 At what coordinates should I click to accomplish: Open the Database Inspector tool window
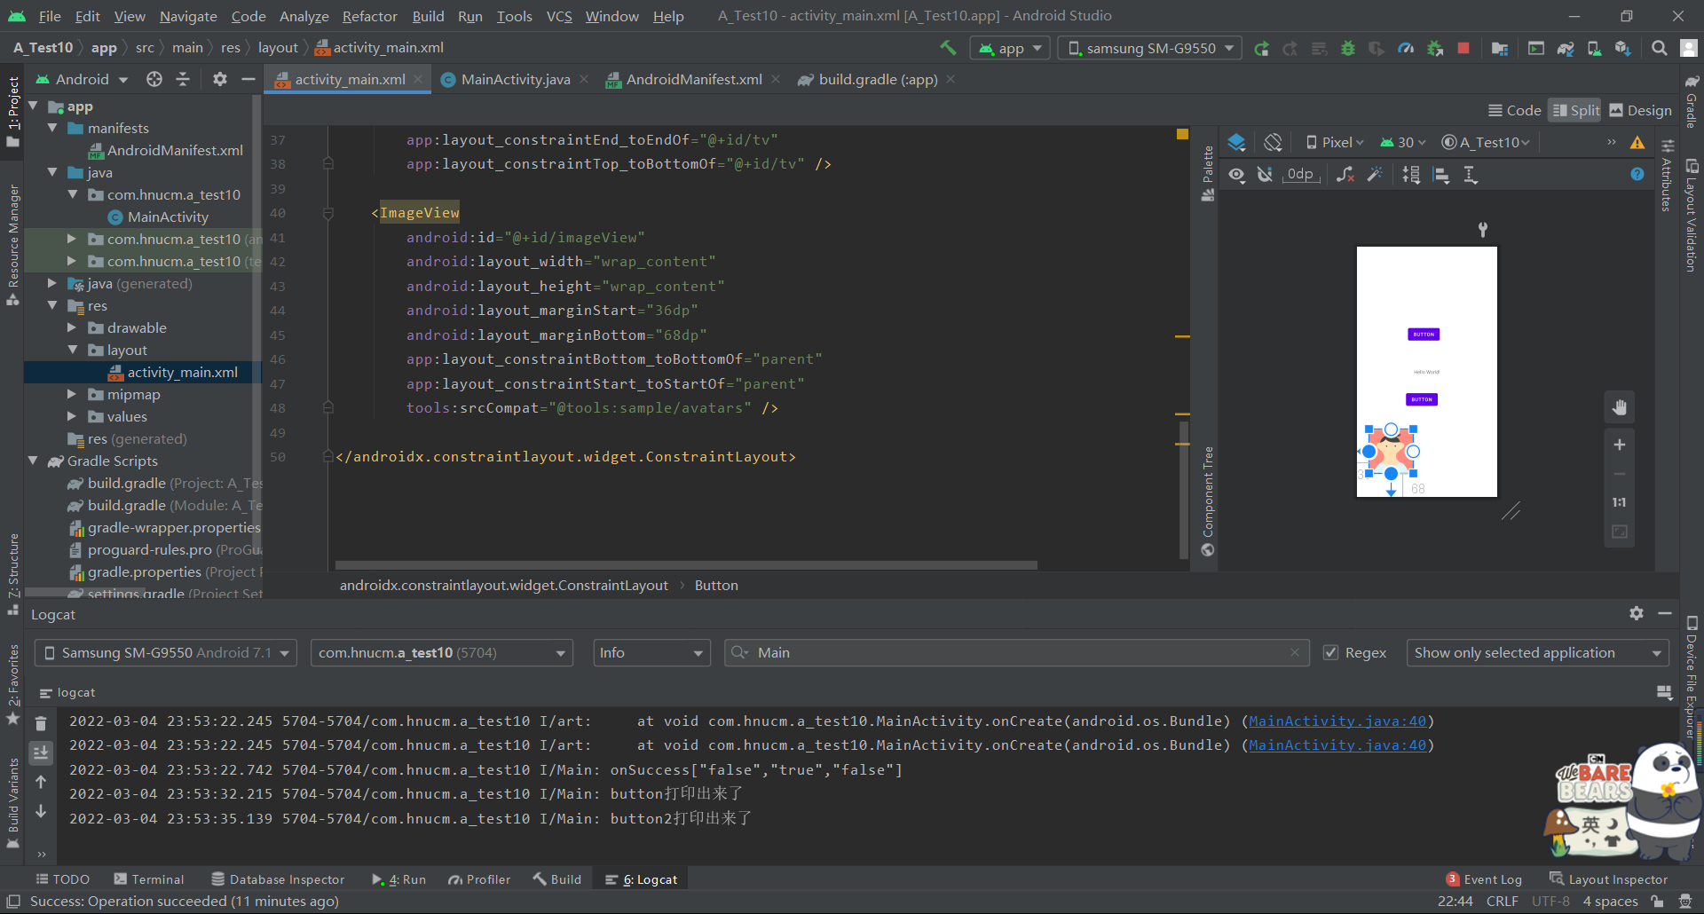point(278,879)
